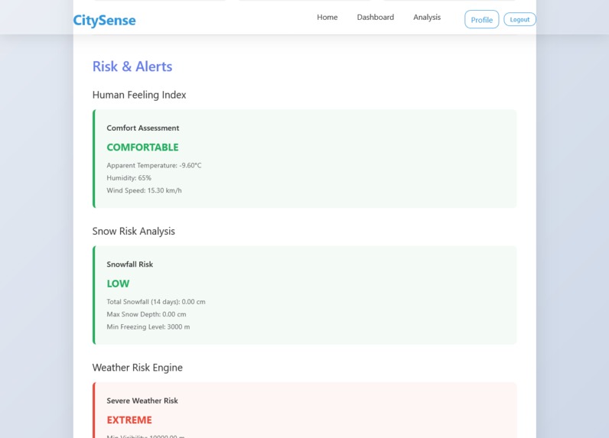The width and height of the screenshot is (609, 438).
Task: Click the Weather Risk Engine heading
Action: [x=138, y=368]
